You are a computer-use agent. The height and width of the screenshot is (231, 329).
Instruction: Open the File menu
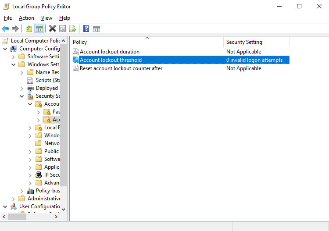point(8,18)
